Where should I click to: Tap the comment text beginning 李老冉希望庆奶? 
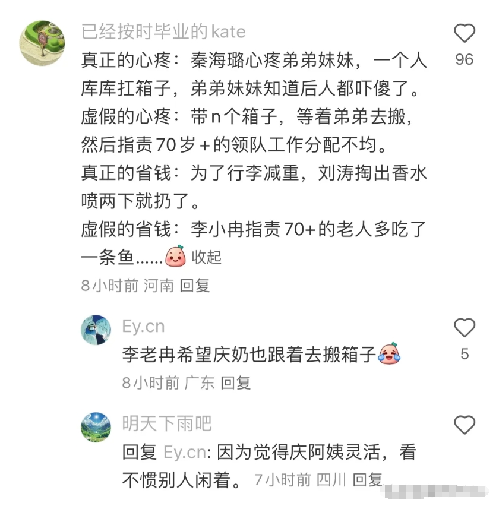click(x=249, y=355)
